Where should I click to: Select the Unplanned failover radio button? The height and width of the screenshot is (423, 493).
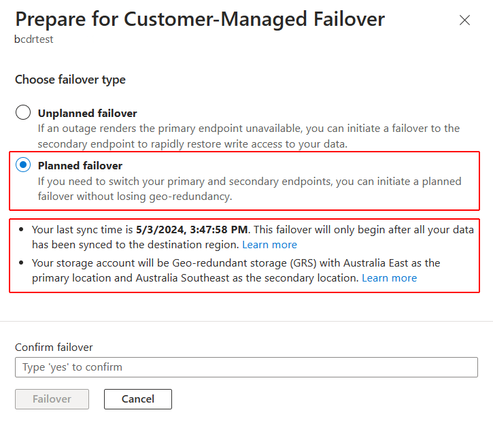point(23,113)
